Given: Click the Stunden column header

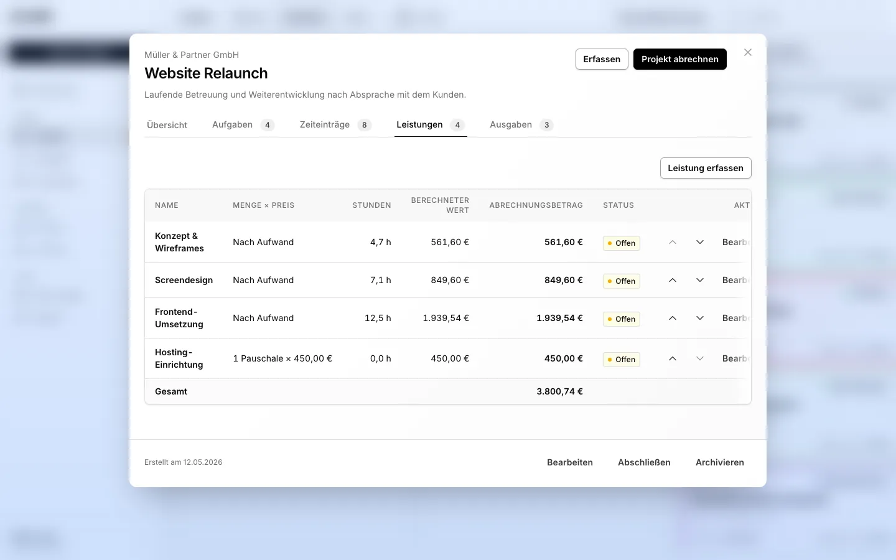Looking at the screenshot, I should click(371, 205).
